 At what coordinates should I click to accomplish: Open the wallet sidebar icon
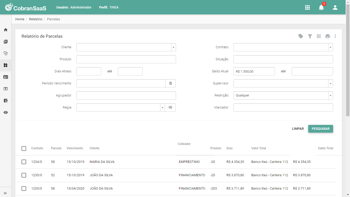[x=6, y=101]
